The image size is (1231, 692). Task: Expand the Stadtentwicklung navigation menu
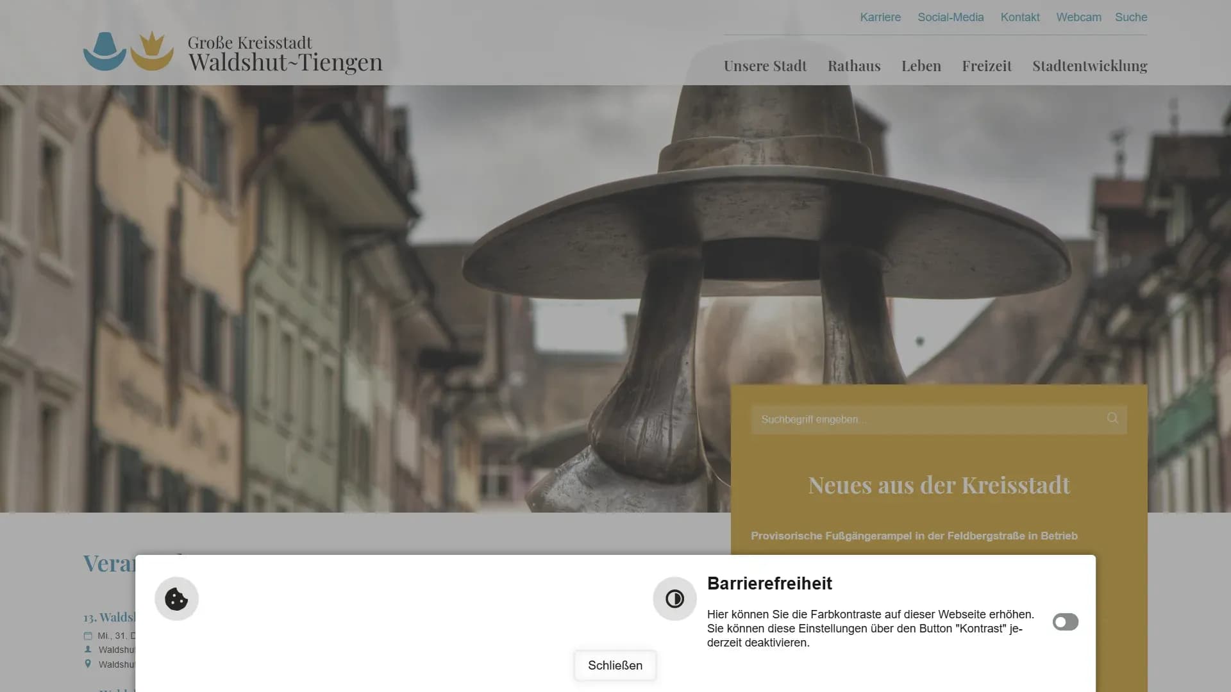pos(1089,66)
